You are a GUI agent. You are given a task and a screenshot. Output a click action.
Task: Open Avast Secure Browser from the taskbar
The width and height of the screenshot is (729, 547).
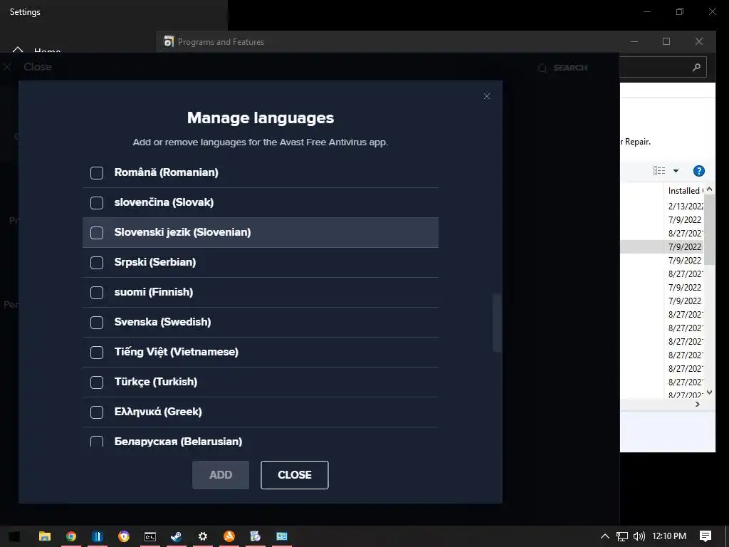click(124, 536)
